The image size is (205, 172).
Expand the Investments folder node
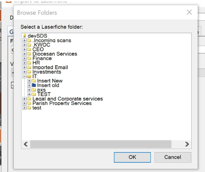24,72
